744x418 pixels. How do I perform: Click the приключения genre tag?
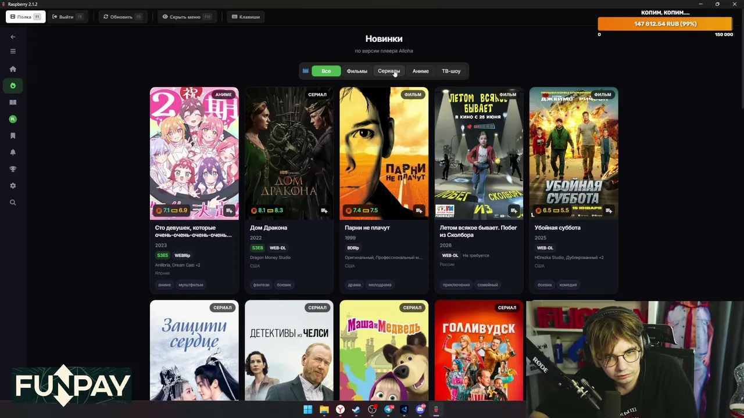(456, 285)
